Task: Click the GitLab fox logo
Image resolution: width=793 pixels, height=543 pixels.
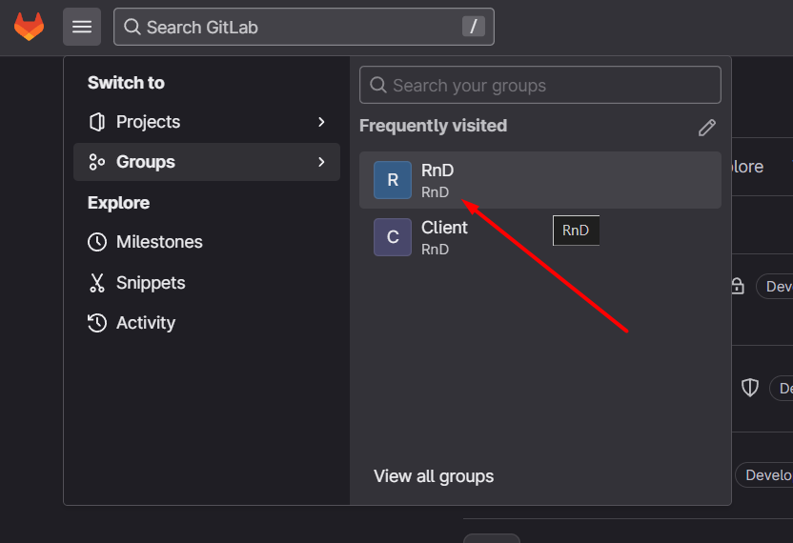Action: pyautogui.click(x=29, y=27)
